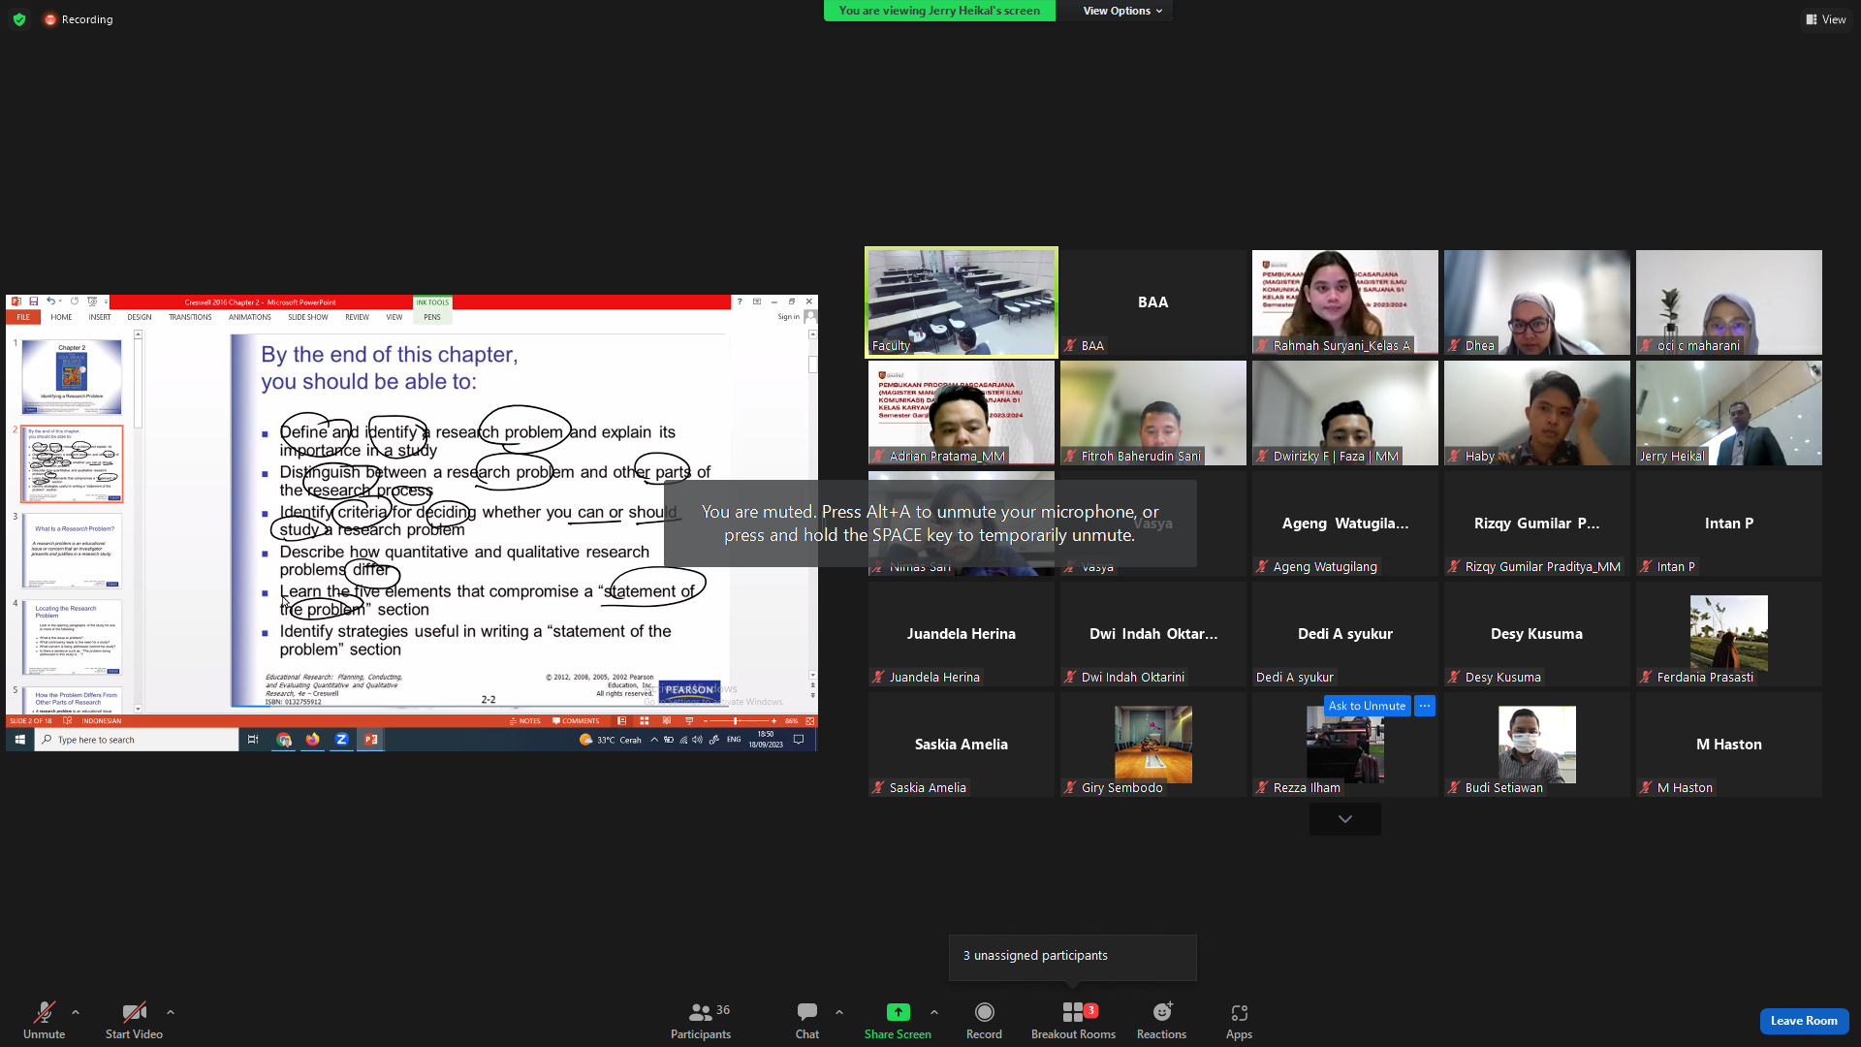The width and height of the screenshot is (1861, 1047).
Task: Click the zoom-in plus on PowerPoint slider
Action: [x=773, y=721]
